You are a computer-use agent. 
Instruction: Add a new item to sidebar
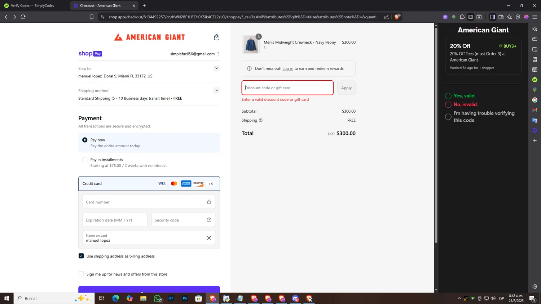click(535, 140)
